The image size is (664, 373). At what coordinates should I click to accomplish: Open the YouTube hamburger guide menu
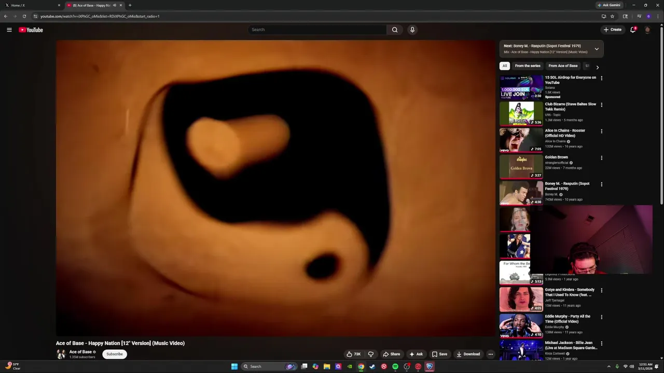9,30
